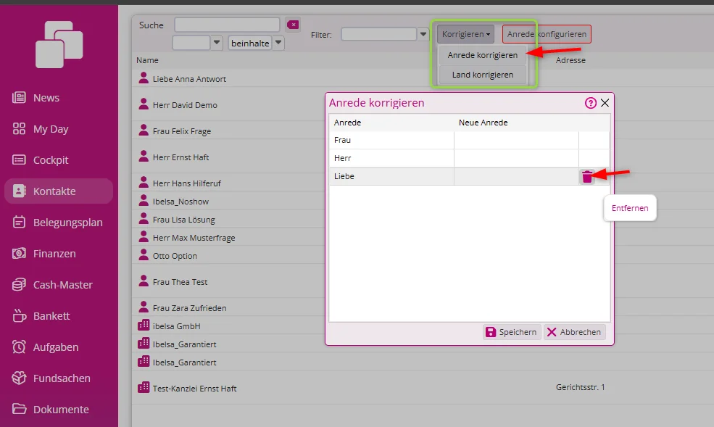The height and width of the screenshot is (427, 714).
Task: Select contact Herr Max Musterfrage
Action: [x=194, y=238]
